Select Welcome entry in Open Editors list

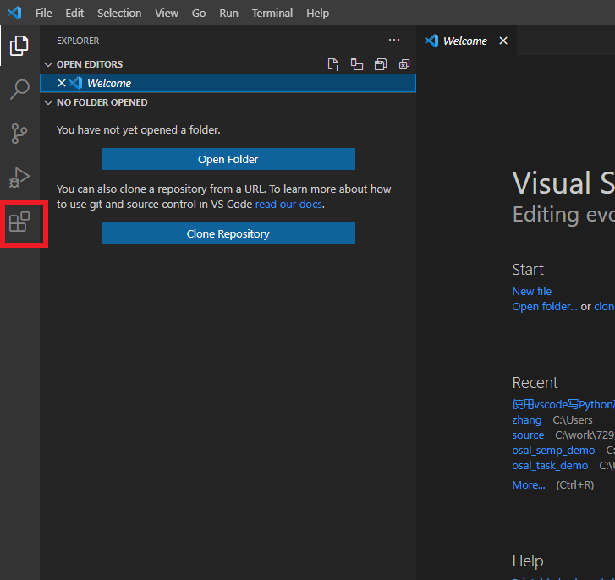pos(109,83)
